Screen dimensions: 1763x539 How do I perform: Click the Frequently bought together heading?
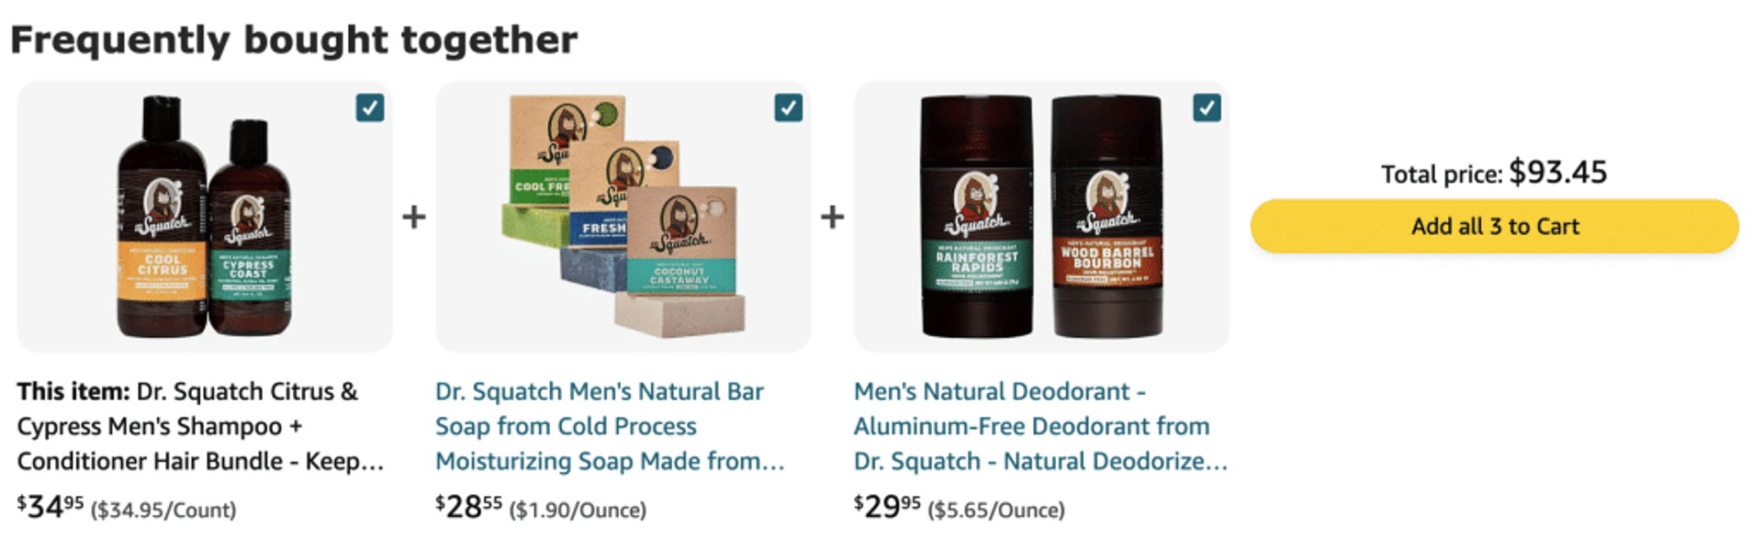[294, 39]
